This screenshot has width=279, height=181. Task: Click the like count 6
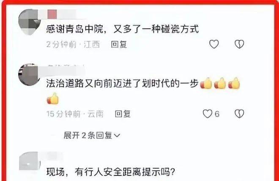(x=217, y=114)
